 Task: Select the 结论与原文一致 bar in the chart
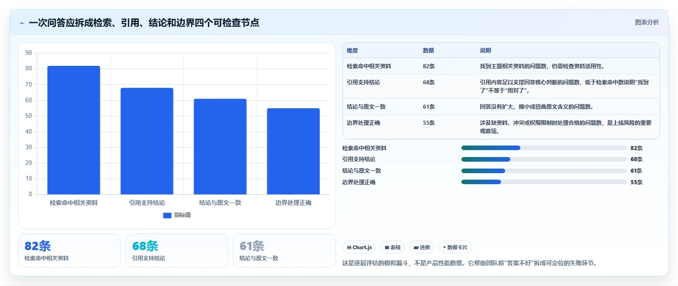(x=220, y=146)
